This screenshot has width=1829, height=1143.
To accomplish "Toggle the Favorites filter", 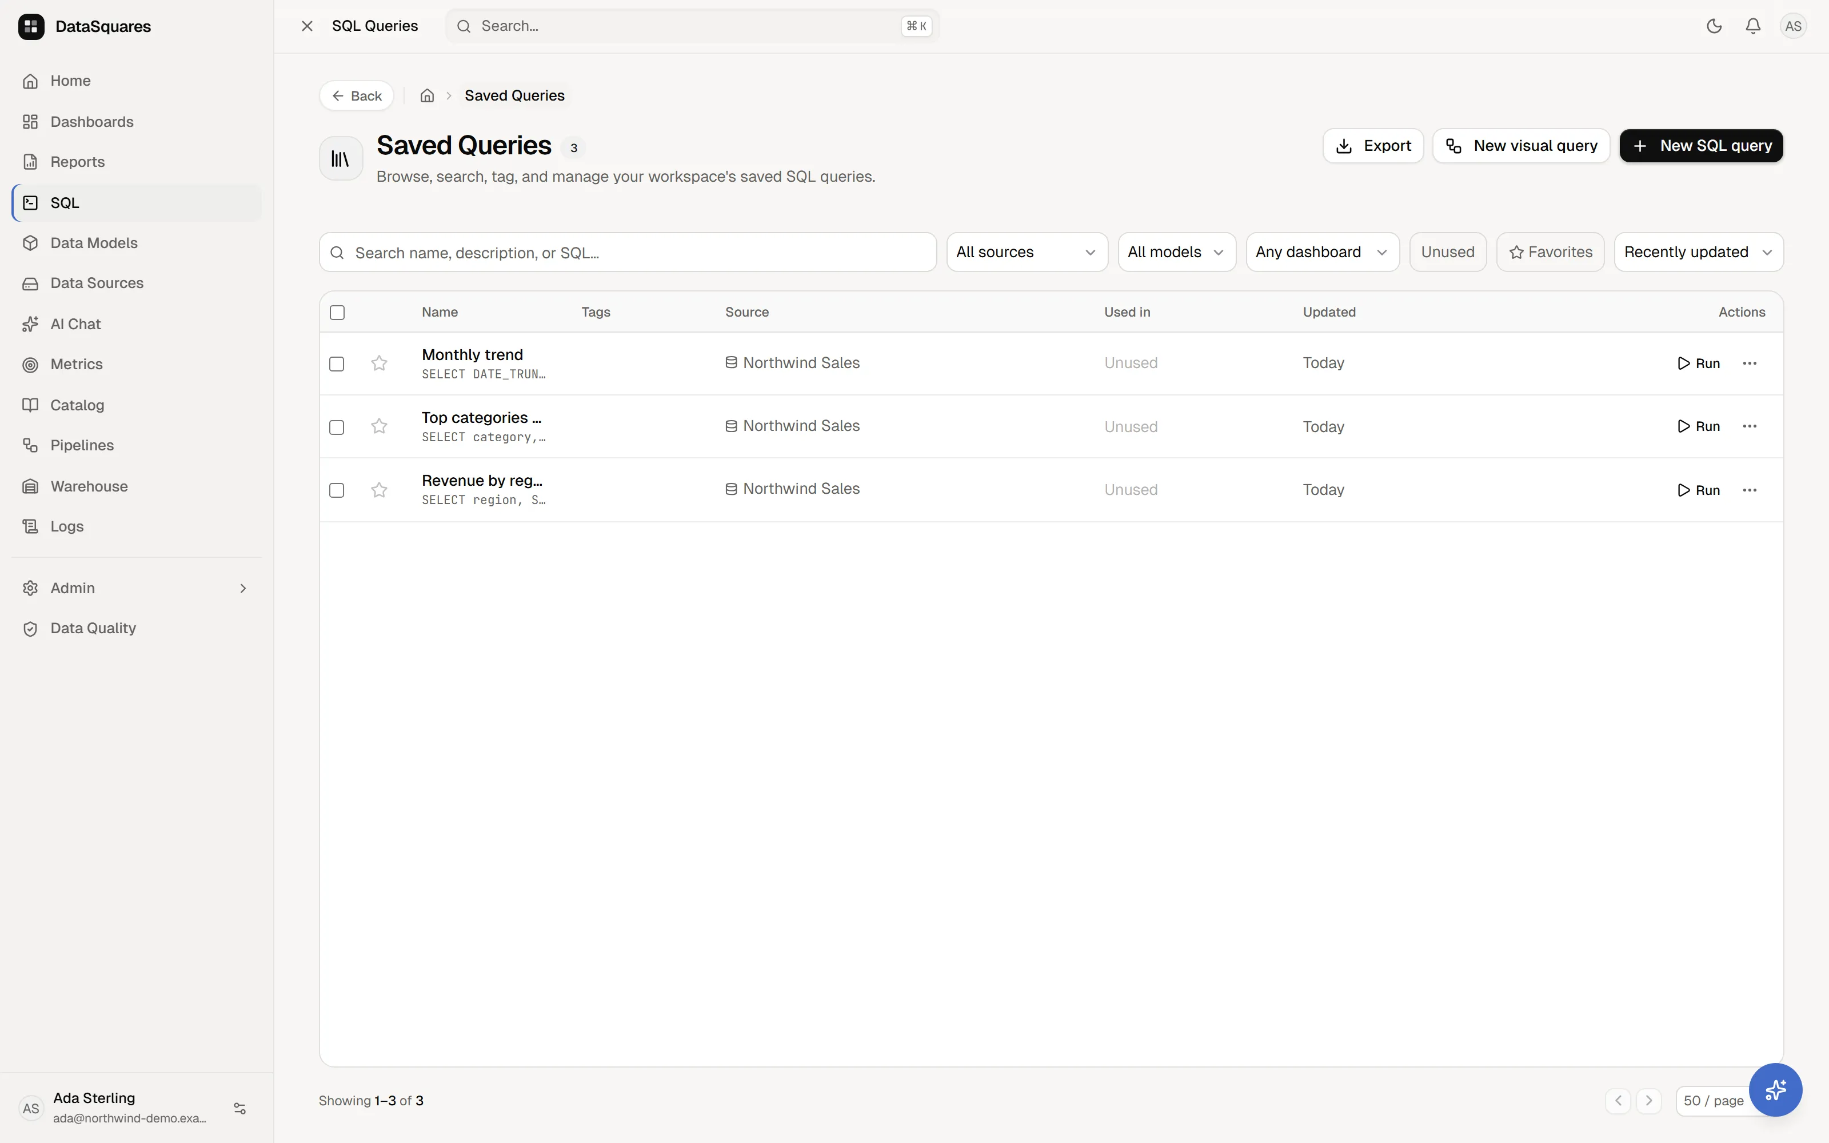I will [1550, 251].
